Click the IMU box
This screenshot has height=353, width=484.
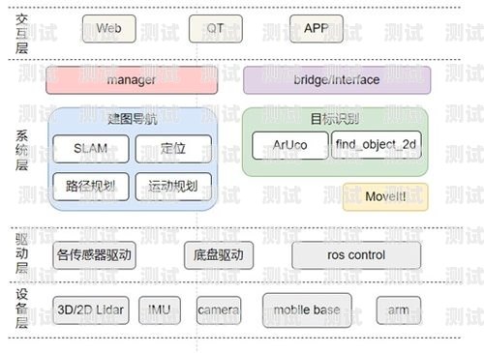click(x=160, y=310)
